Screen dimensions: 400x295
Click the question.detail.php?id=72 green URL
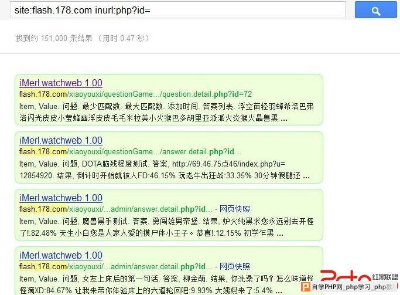[135, 94]
